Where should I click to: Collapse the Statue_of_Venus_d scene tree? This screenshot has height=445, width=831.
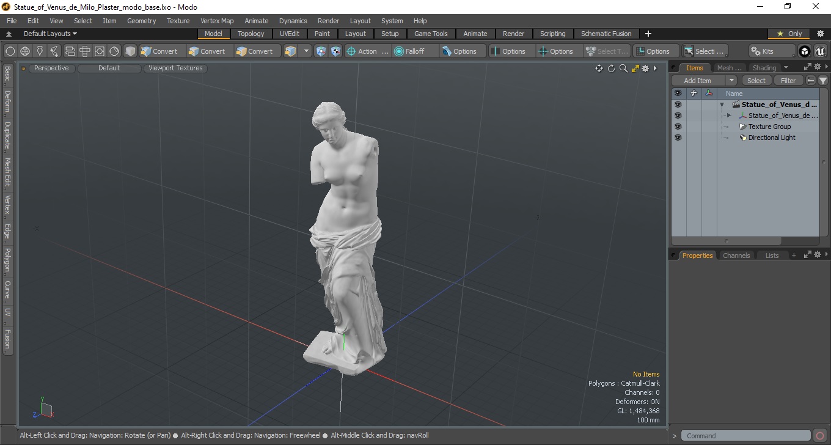[x=722, y=105]
